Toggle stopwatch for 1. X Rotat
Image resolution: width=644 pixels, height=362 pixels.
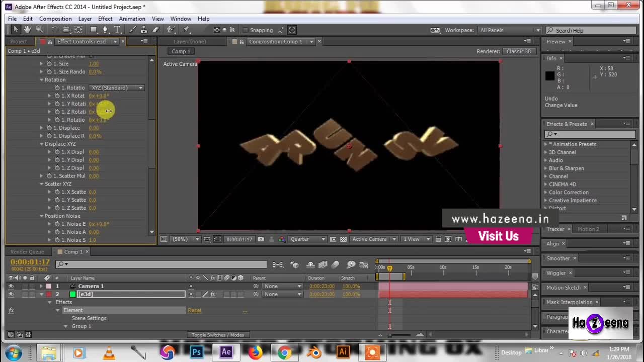(x=57, y=96)
